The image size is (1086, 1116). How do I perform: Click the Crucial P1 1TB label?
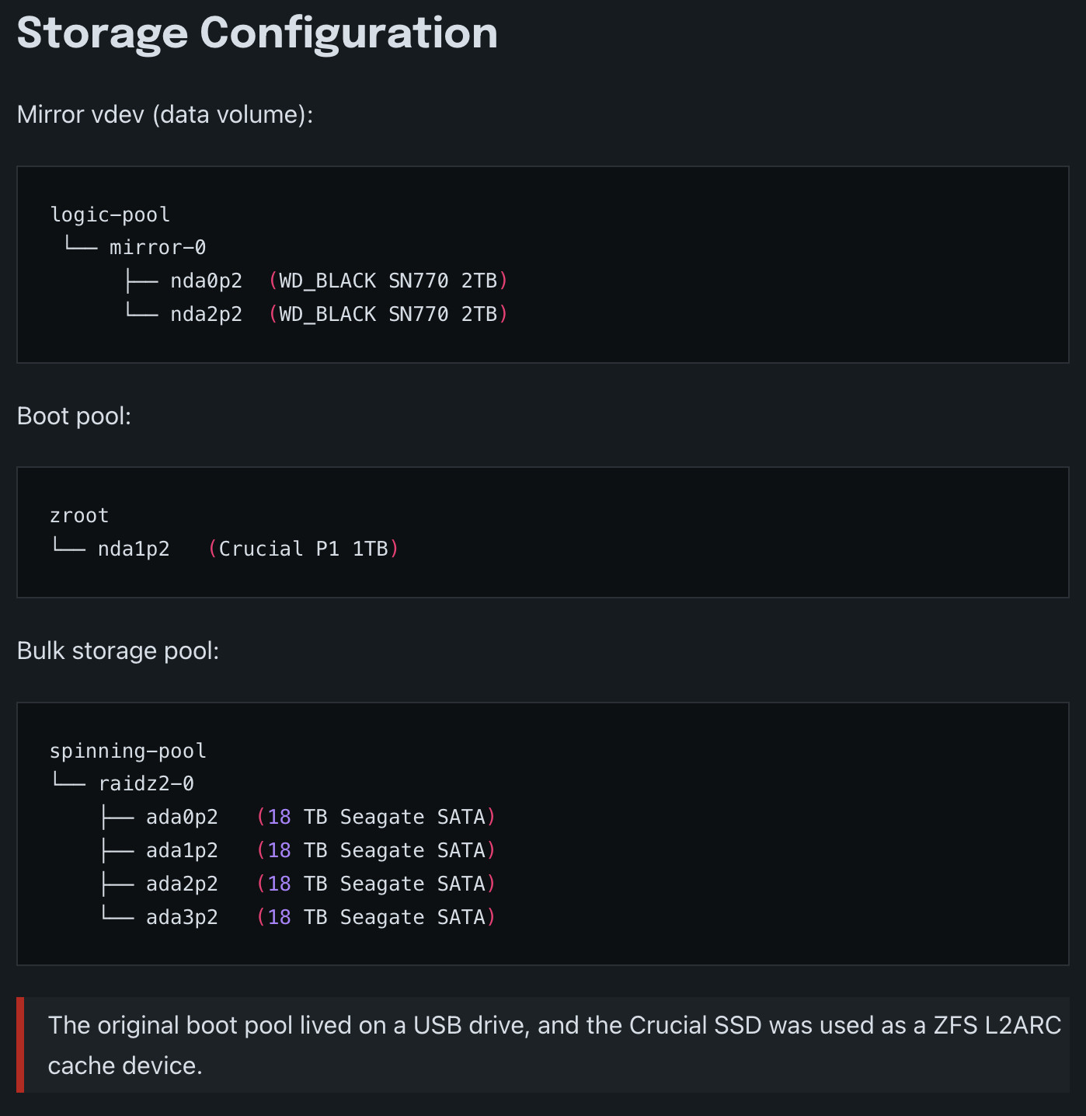[x=303, y=549]
